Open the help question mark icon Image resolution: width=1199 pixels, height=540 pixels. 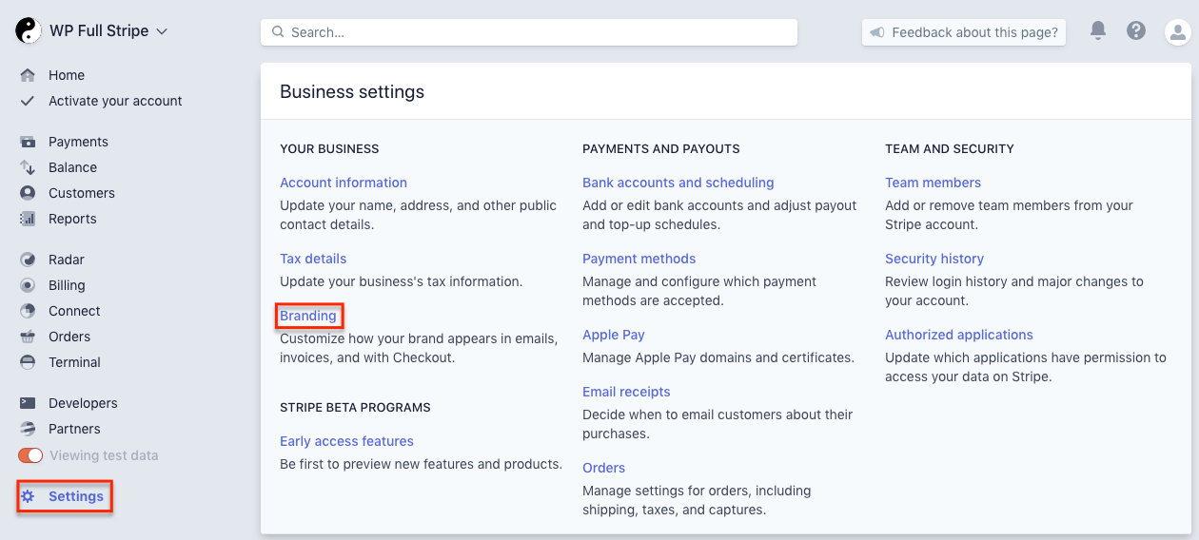tap(1135, 31)
